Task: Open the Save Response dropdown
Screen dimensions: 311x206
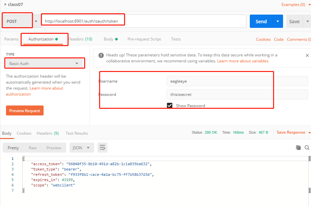Action: coord(293,132)
